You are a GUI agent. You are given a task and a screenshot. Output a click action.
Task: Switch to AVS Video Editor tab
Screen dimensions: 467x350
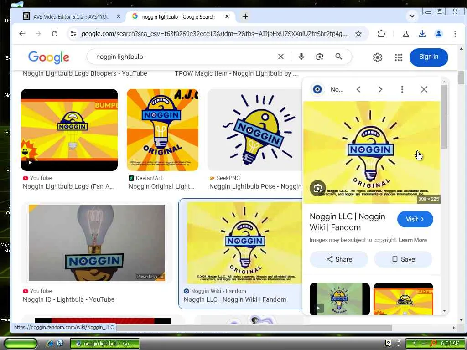(72, 17)
